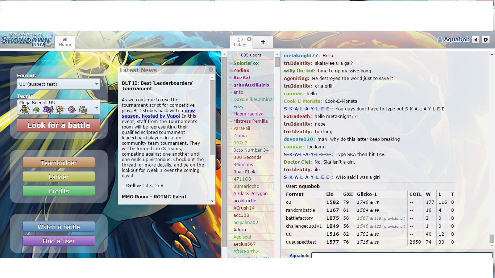
Task: Click MMO Room - ROTMG Event headline
Action: (154, 197)
